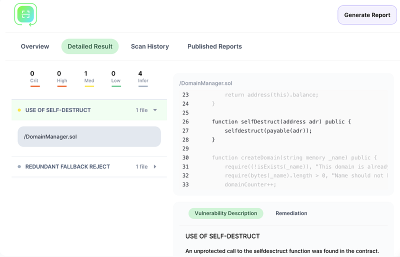Viewport: 400px width, 257px height.
Task: Open the Overview tab
Action: pyautogui.click(x=35, y=46)
